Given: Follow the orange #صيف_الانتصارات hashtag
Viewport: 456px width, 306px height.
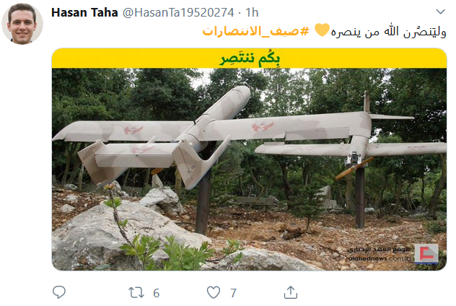Looking at the screenshot, I should click(x=255, y=31).
